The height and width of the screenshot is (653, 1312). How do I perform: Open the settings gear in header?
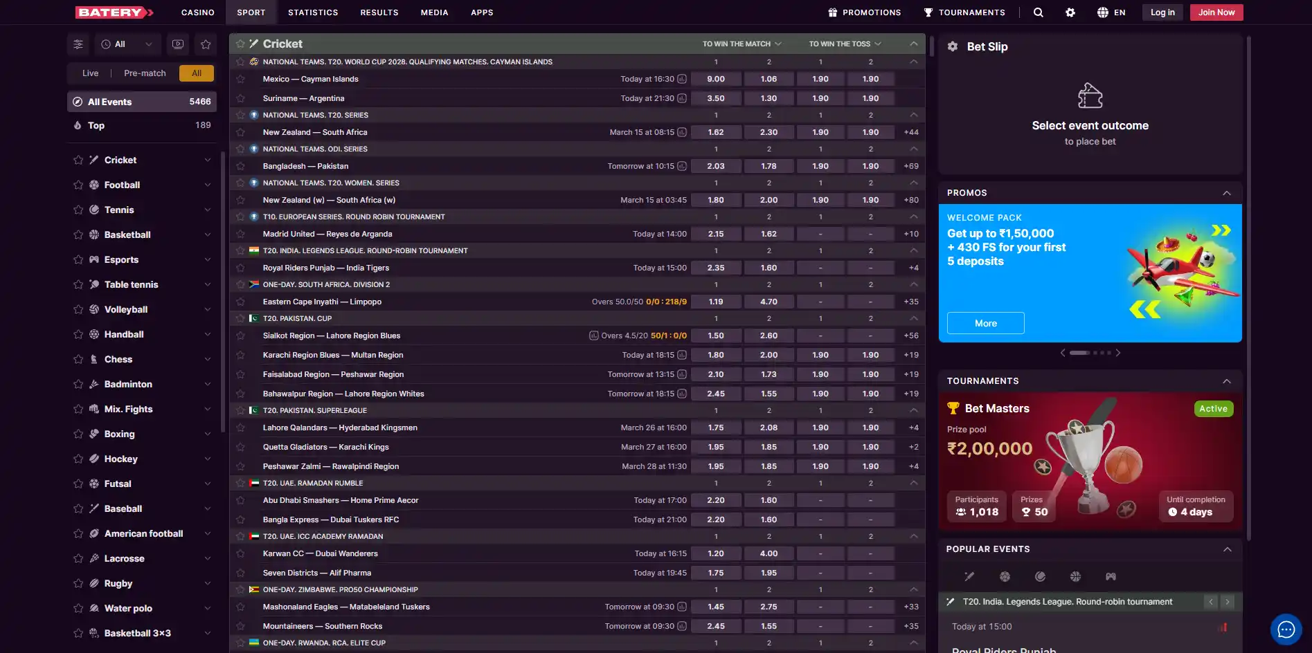[1070, 12]
